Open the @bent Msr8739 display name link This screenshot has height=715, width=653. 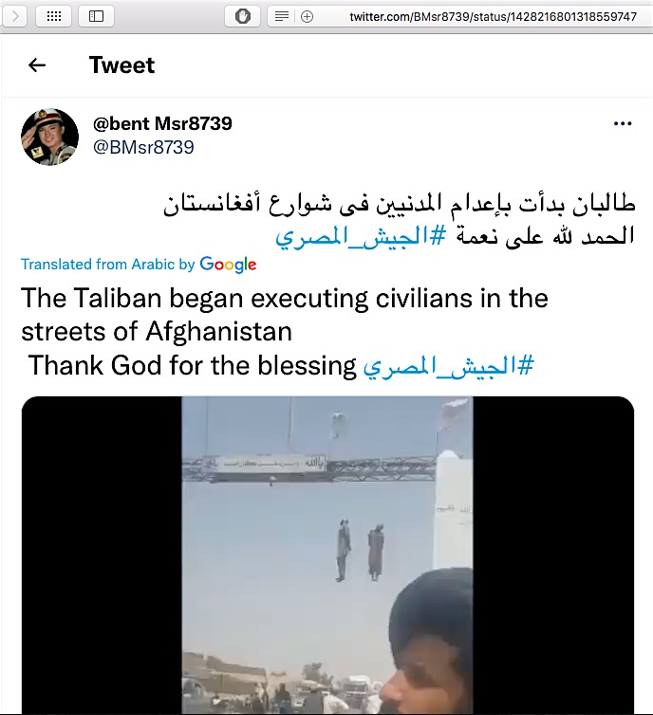162,123
